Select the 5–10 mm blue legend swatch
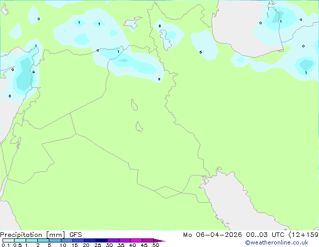This screenshot has height=247, width=319. (55, 240)
